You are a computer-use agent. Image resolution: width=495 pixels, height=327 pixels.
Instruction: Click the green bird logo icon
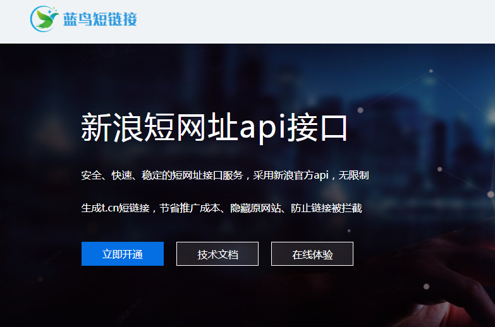(44, 19)
